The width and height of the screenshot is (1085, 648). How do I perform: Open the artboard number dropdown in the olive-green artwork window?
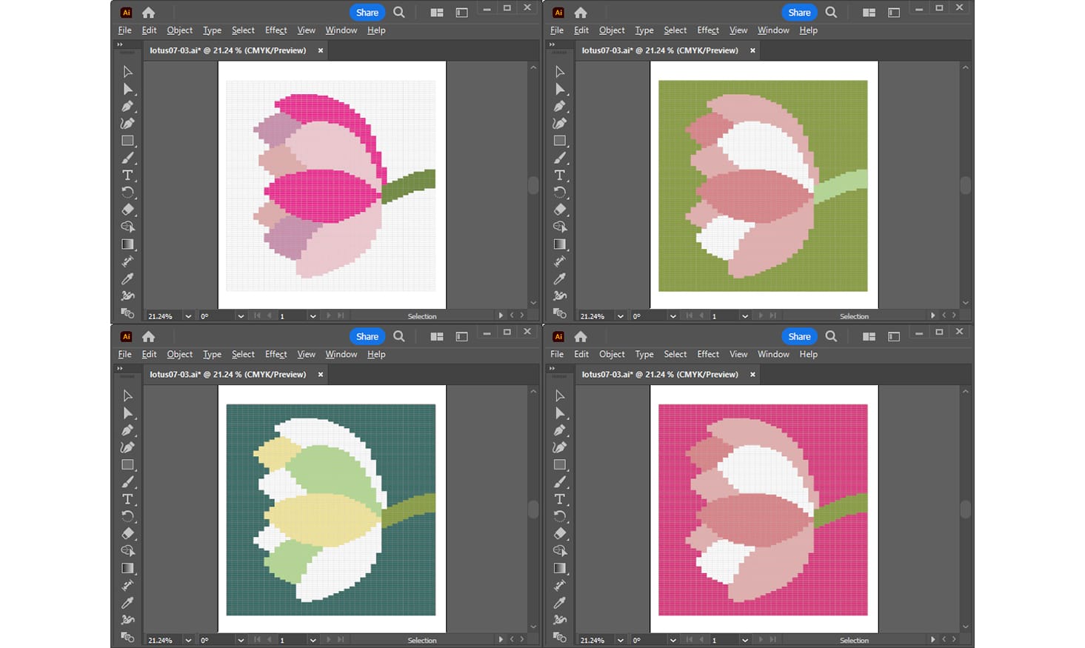[744, 316]
